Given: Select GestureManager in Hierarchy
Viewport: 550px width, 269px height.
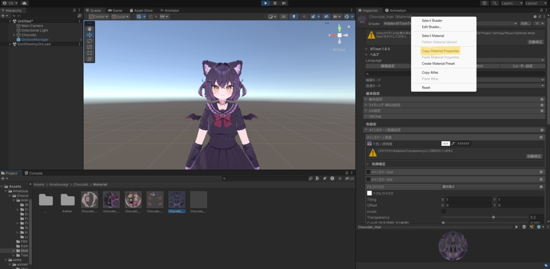Looking at the screenshot, I should (35, 40).
